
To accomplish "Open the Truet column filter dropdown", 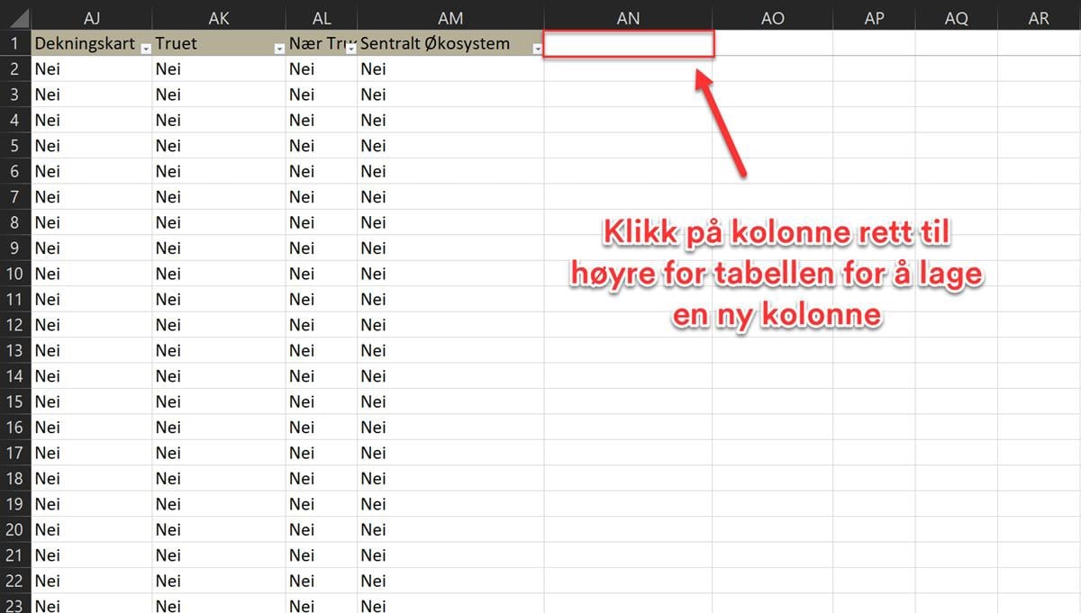I will [279, 50].
